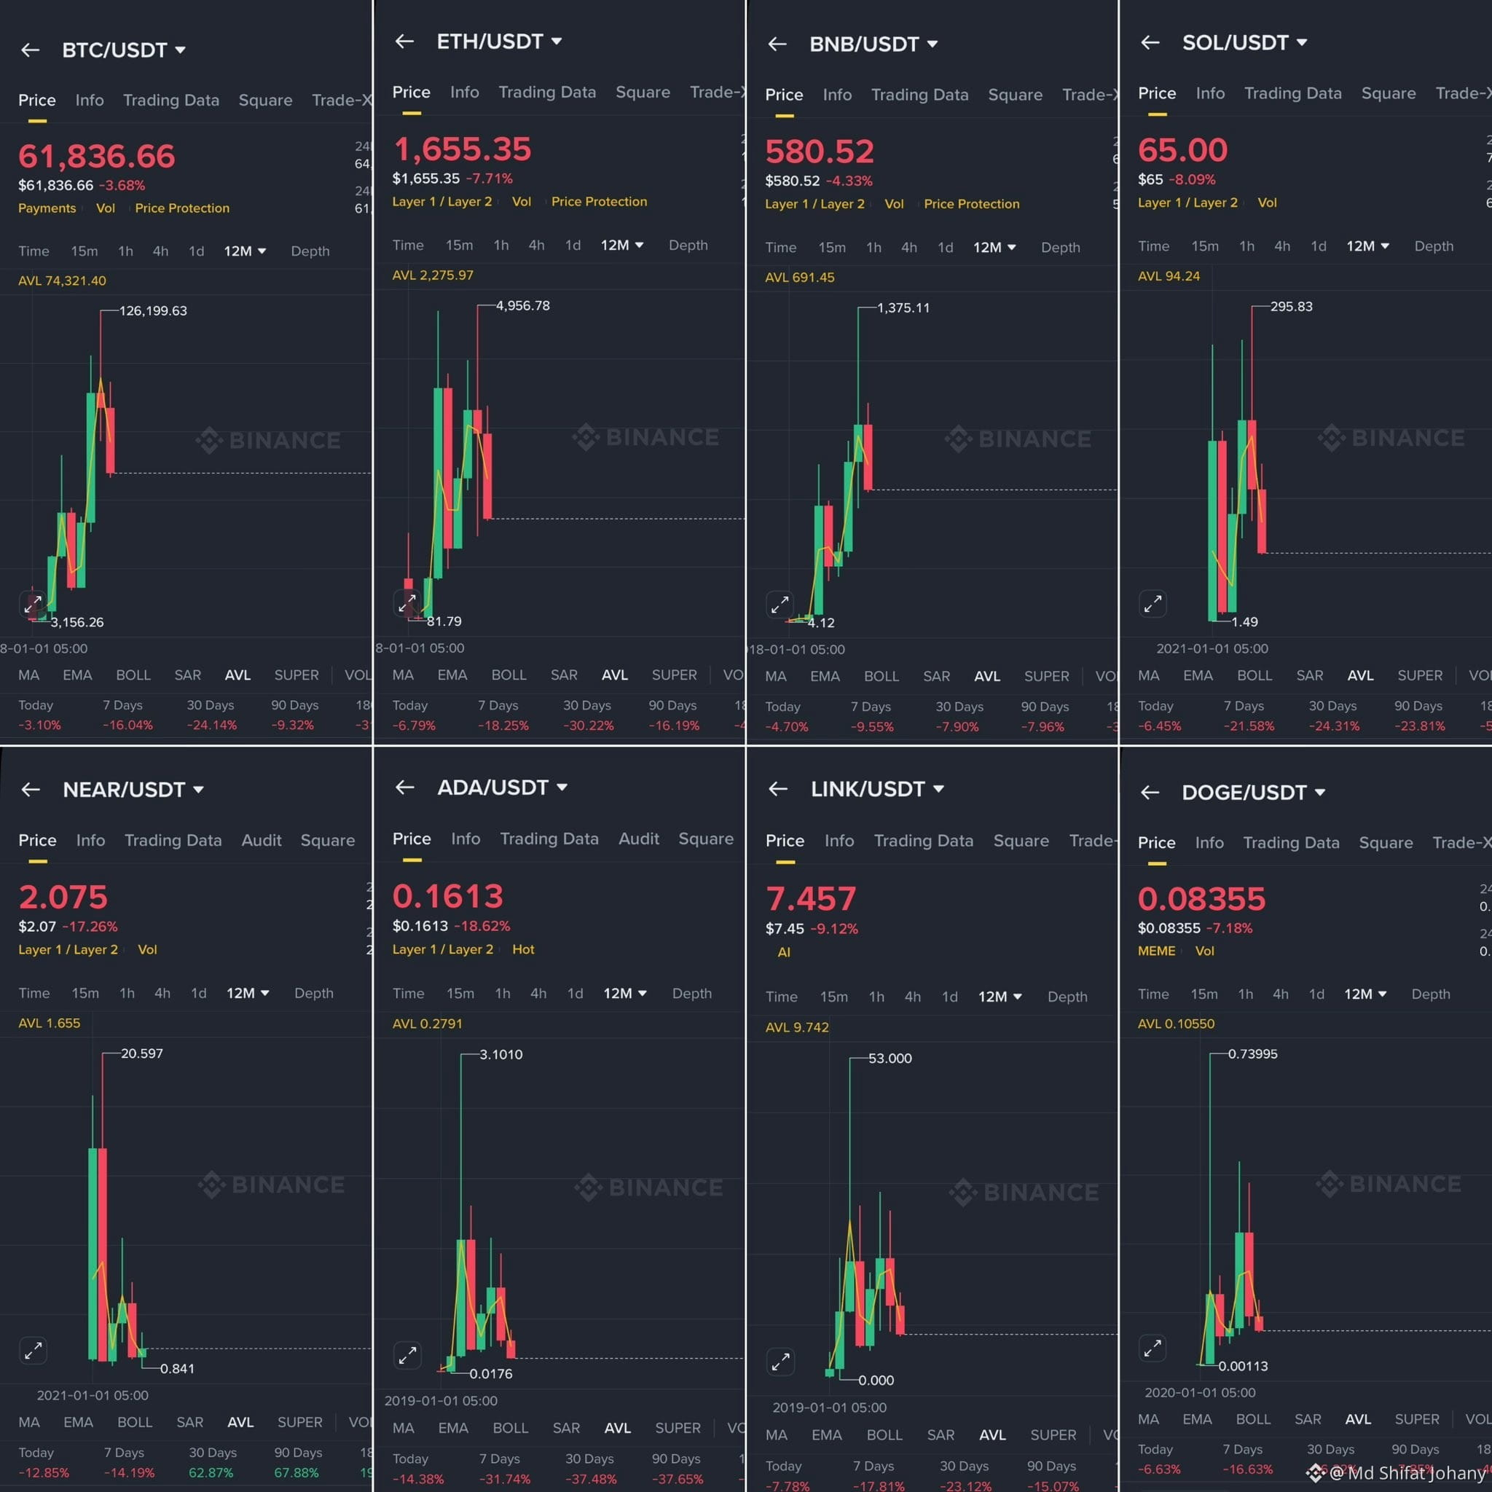Screen dimensions: 1492x1492
Task: Open the Layer 1 / Layer 2 tag for BNB/USDT
Action: tap(814, 204)
